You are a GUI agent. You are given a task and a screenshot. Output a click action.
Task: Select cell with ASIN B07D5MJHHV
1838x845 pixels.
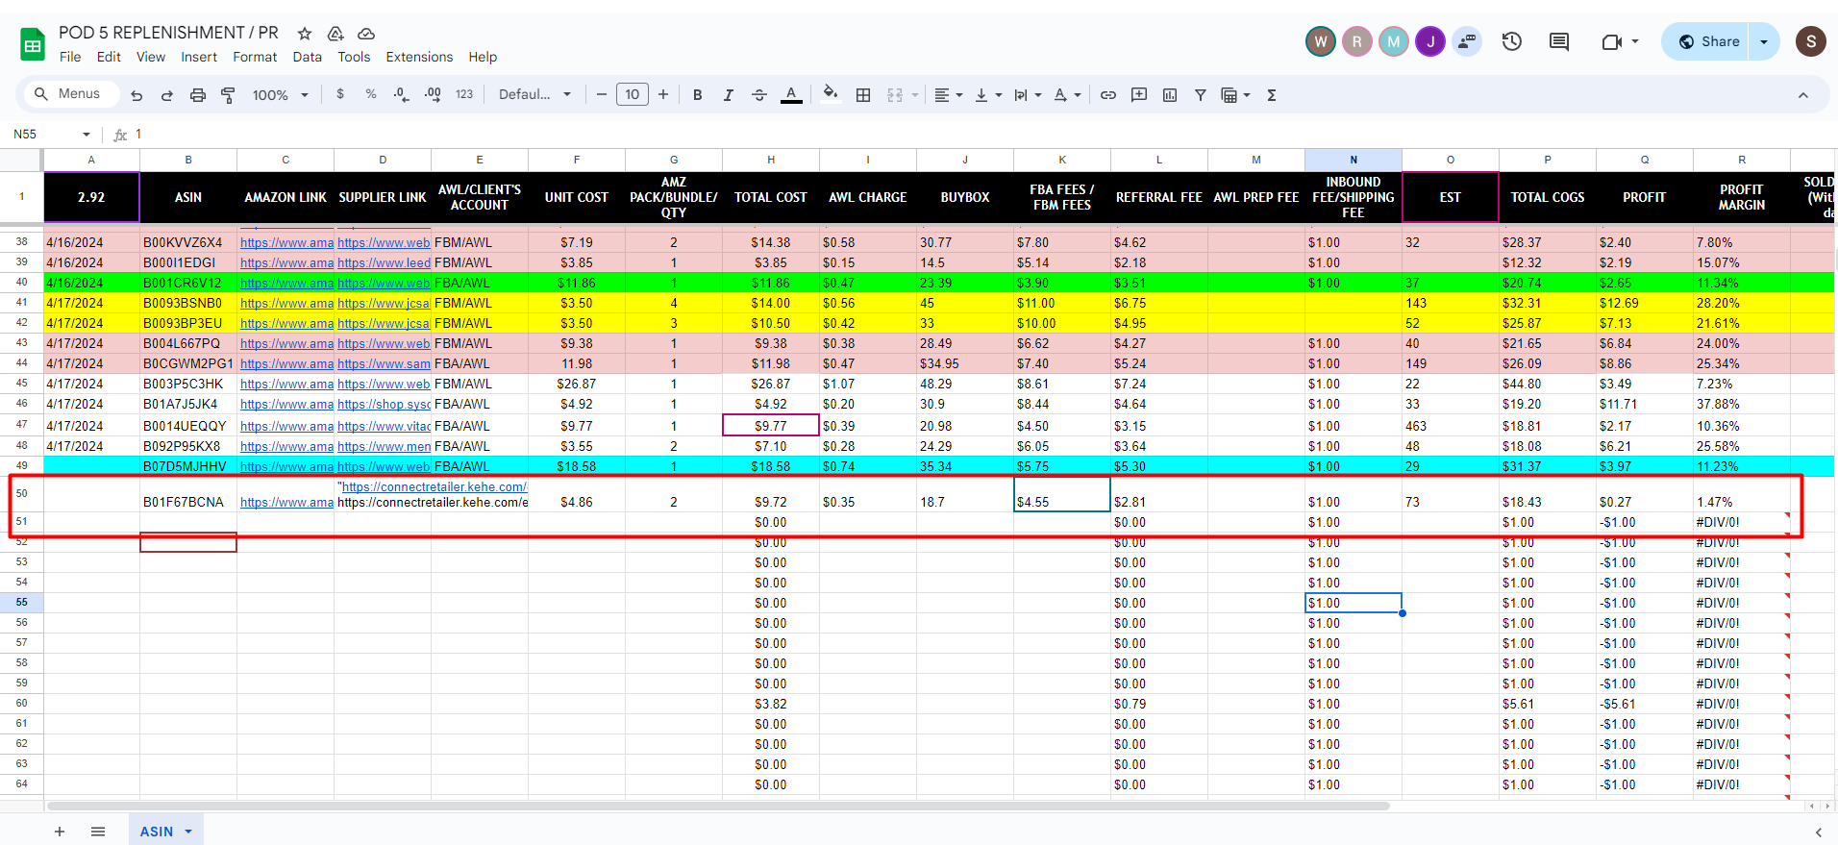(188, 466)
